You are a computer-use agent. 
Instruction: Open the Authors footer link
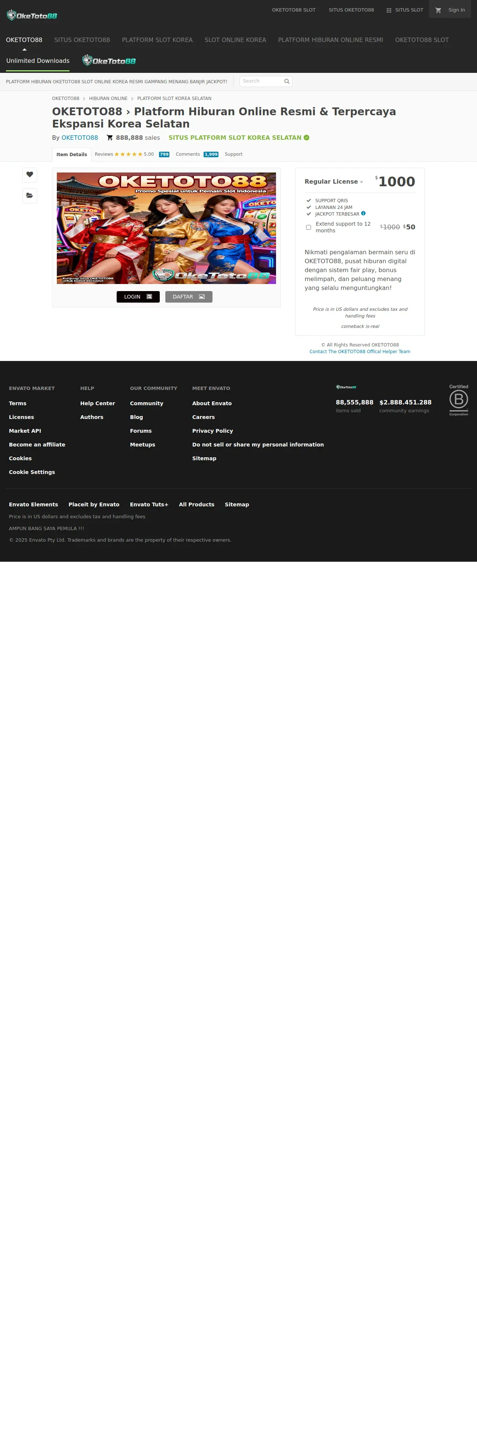(92, 417)
